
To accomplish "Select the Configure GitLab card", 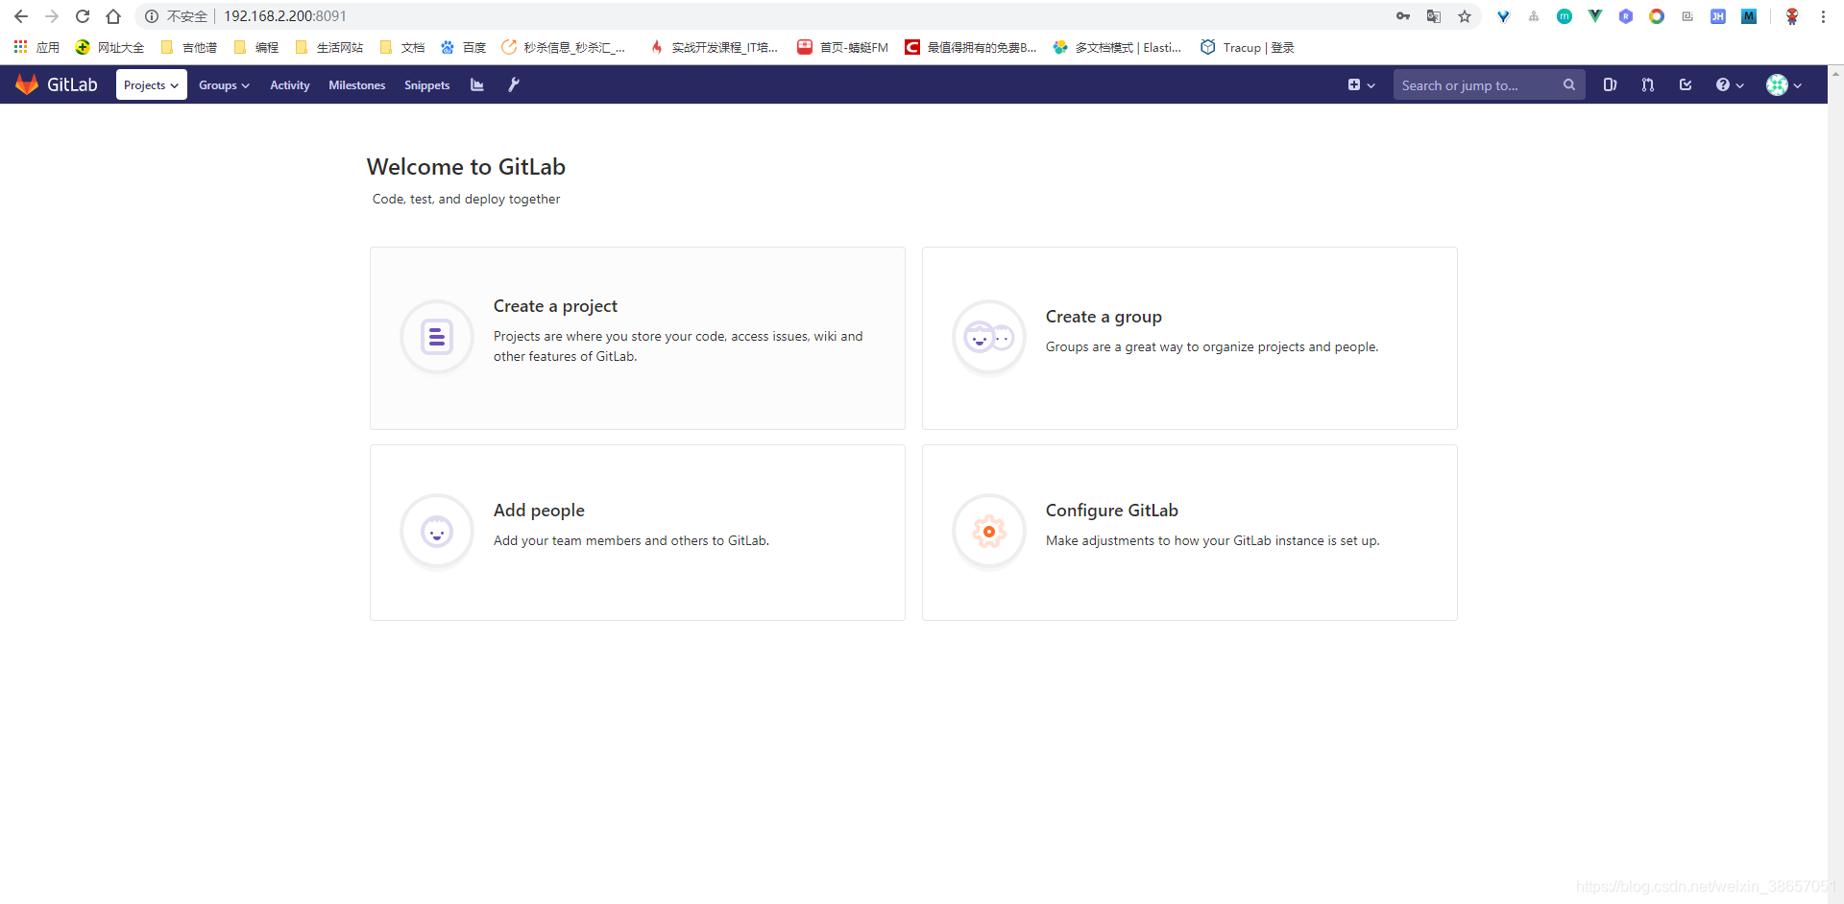I will coord(1190,533).
